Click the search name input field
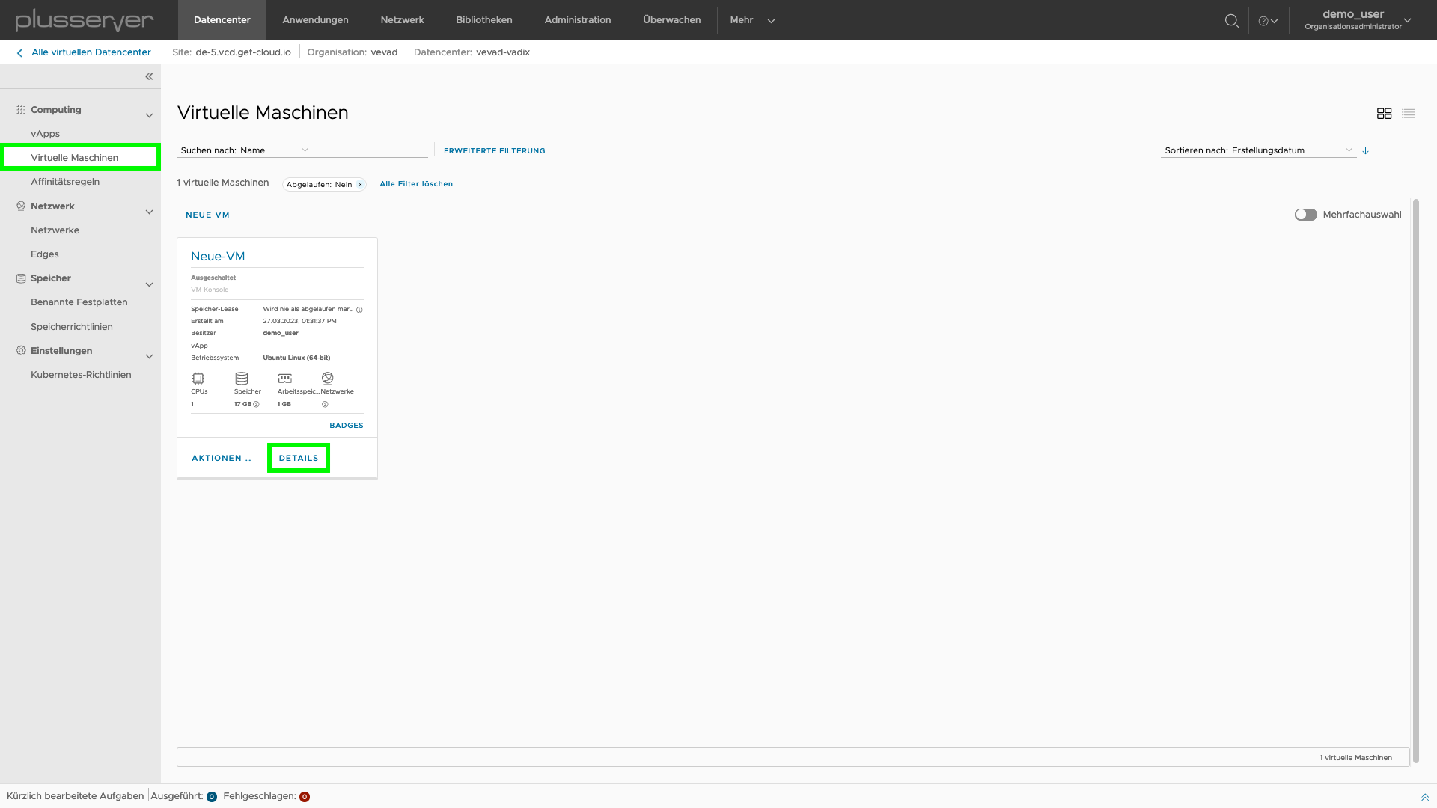Image resolution: width=1437 pixels, height=808 pixels. [370, 150]
